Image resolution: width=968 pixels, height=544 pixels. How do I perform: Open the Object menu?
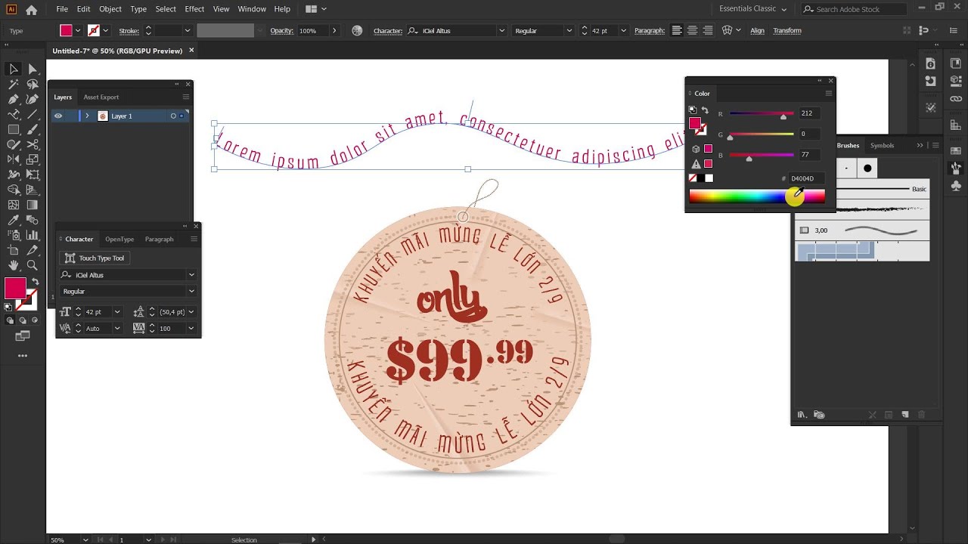110,9
